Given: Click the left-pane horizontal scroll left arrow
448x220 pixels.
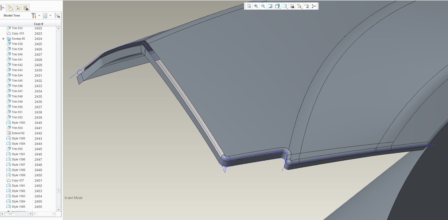Looking at the screenshot, I should tap(2, 214).
